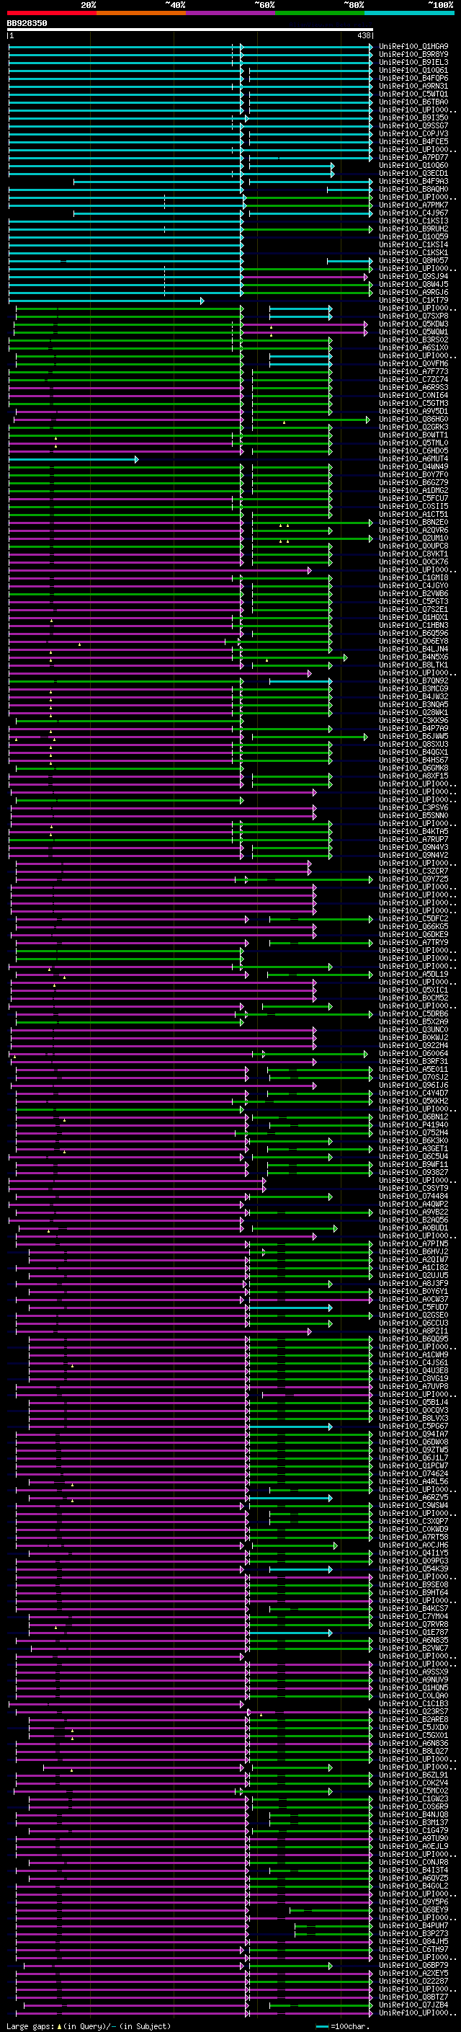
Task: Select the UniRef100_B4F9A3 label
Action: click(x=413, y=182)
